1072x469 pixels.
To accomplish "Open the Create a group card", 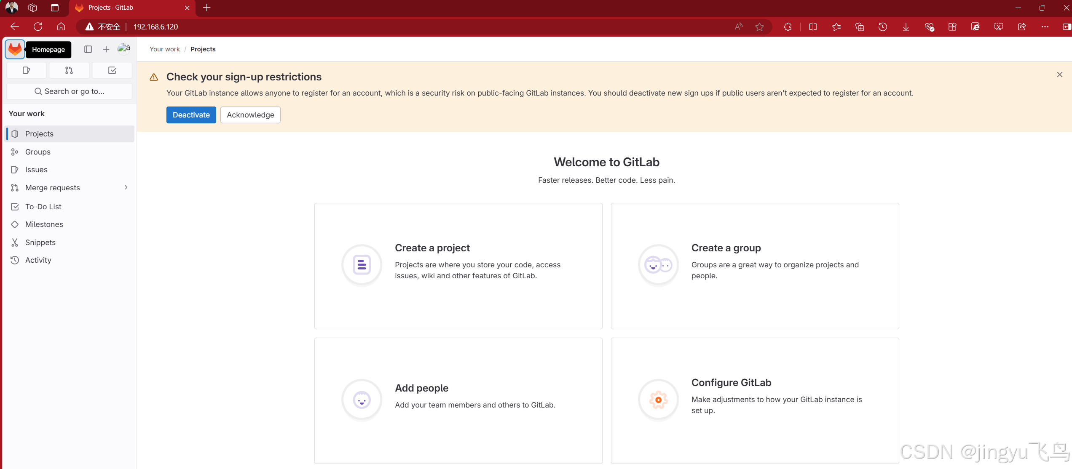I will tap(755, 266).
